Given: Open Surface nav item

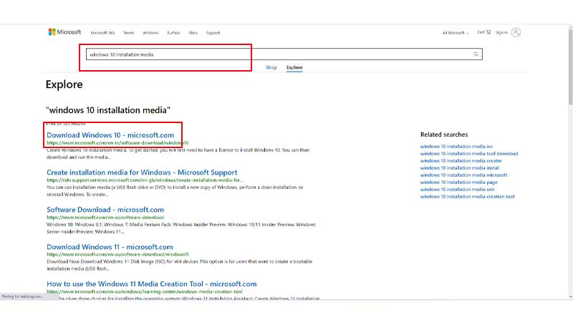Looking at the screenshot, I should coord(173,33).
